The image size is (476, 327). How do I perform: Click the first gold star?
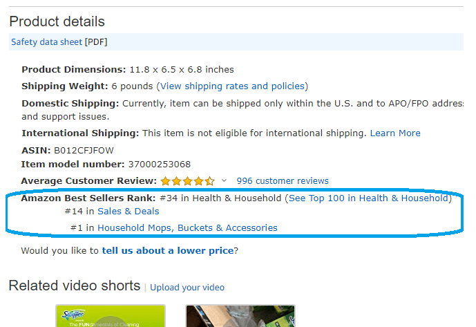(165, 181)
